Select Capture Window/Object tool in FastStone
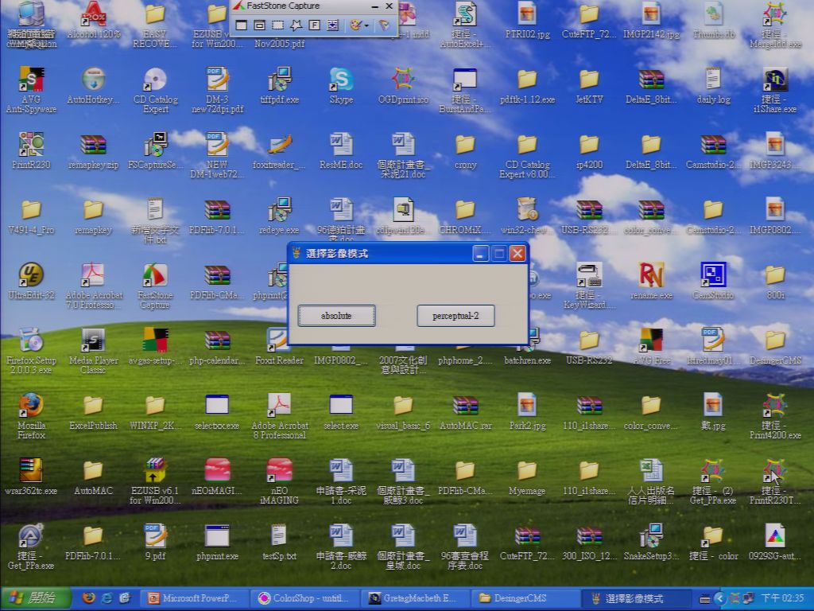The image size is (814, 611). (x=260, y=25)
